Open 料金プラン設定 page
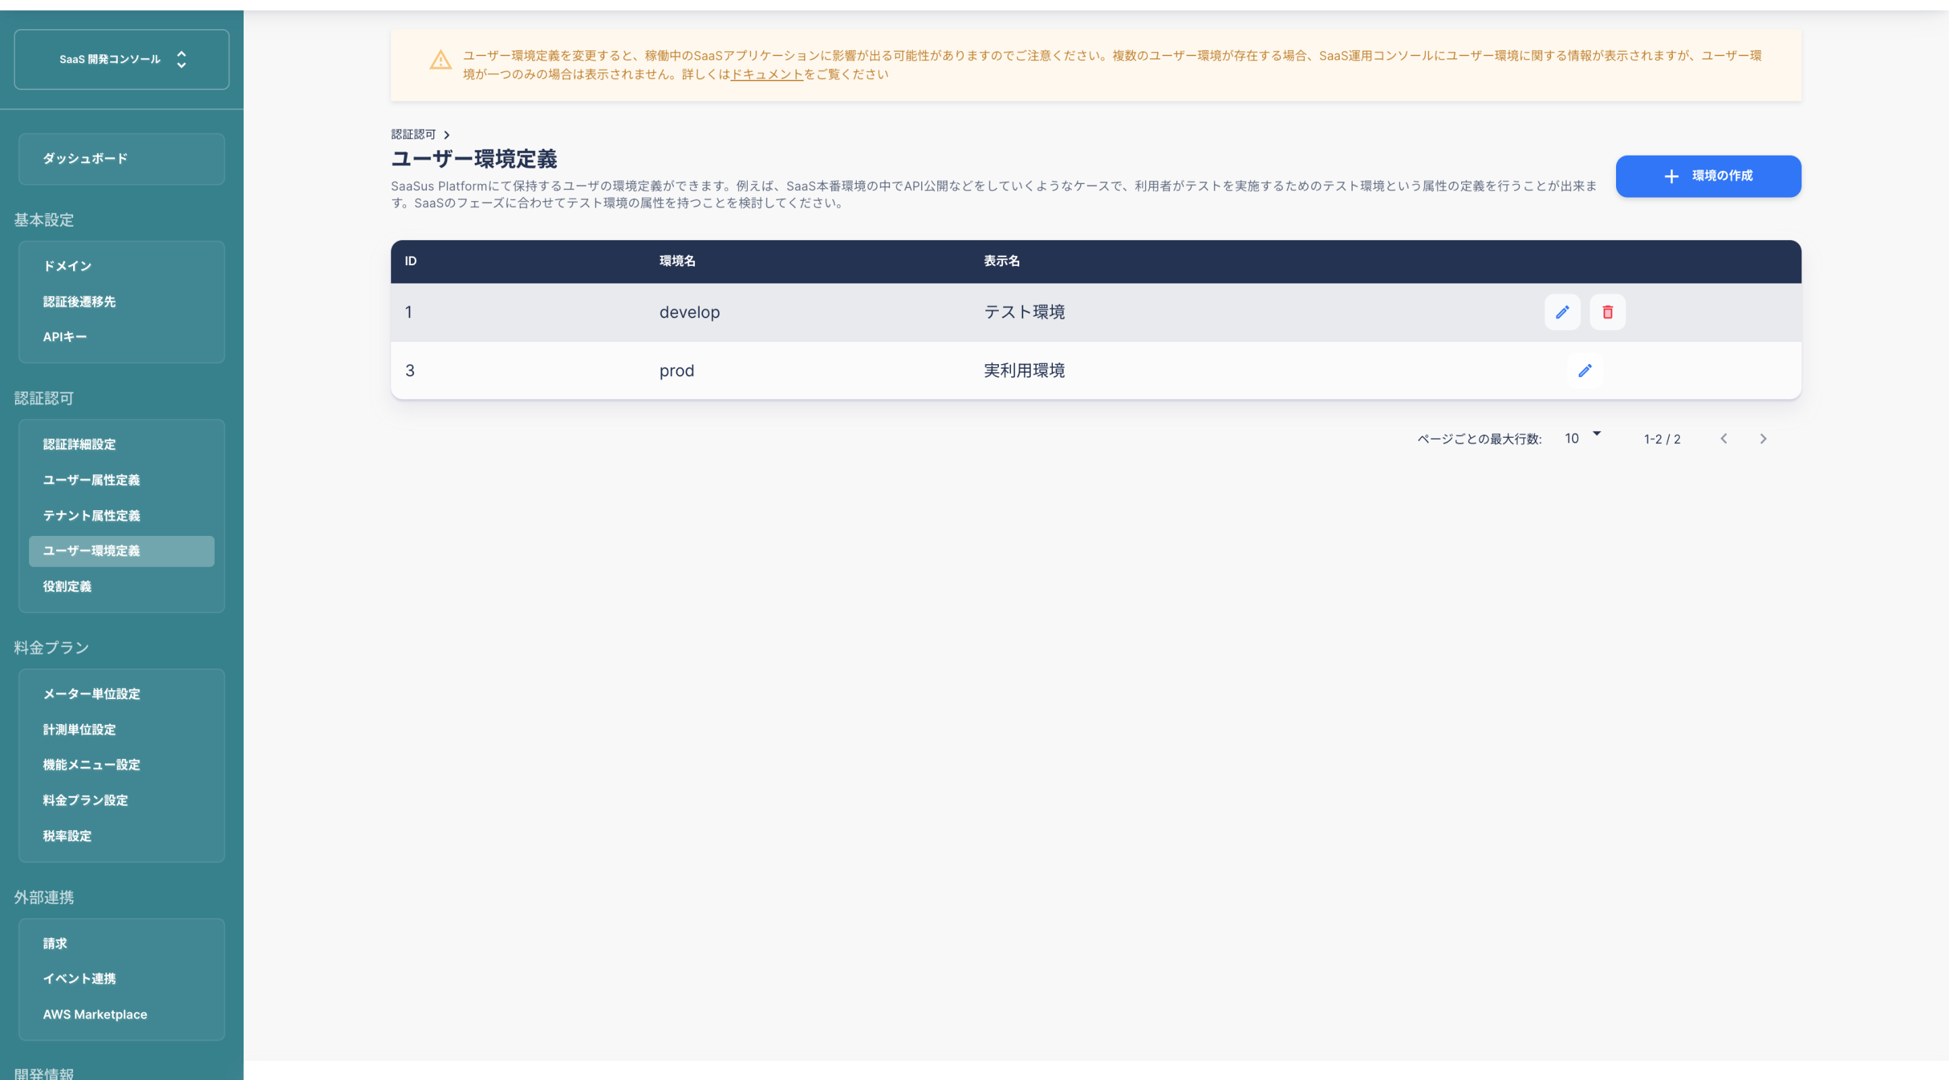This screenshot has height=1080, width=1949. (122, 801)
